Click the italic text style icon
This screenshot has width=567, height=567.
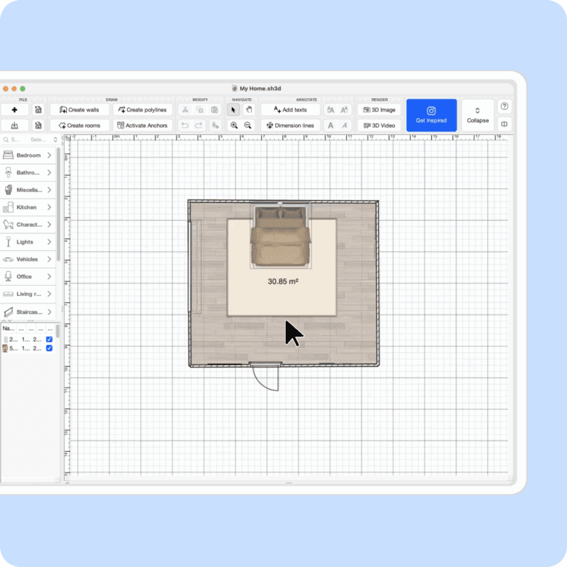point(344,126)
